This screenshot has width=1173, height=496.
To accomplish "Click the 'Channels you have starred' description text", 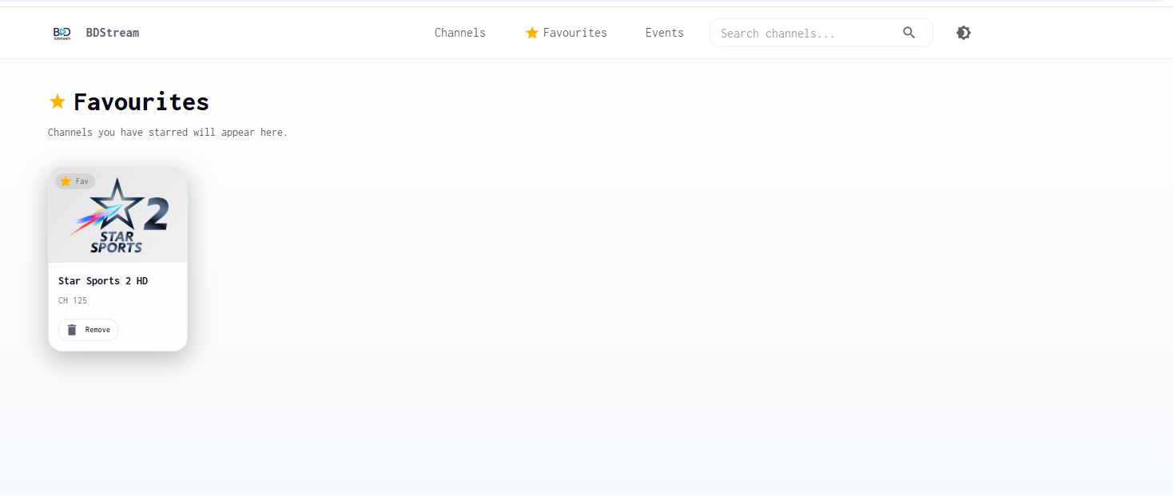I will tap(168, 133).
